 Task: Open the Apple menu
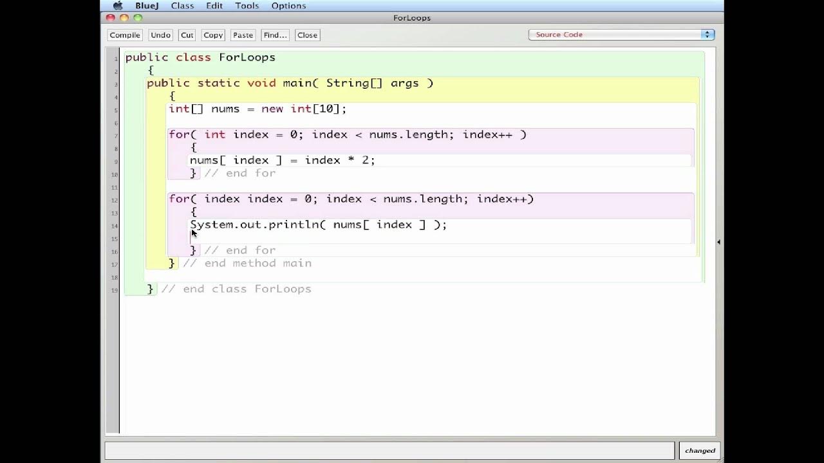(x=118, y=6)
